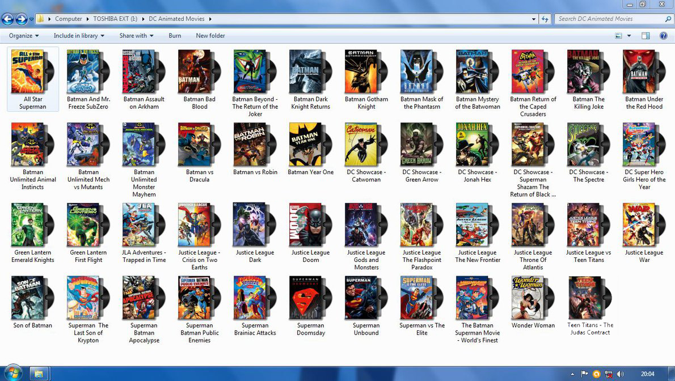This screenshot has width=675, height=381.
Task: Expand the Include in library dropdown
Action: click(79, 36)
